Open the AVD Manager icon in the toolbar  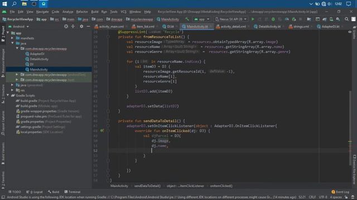[331, 19]
